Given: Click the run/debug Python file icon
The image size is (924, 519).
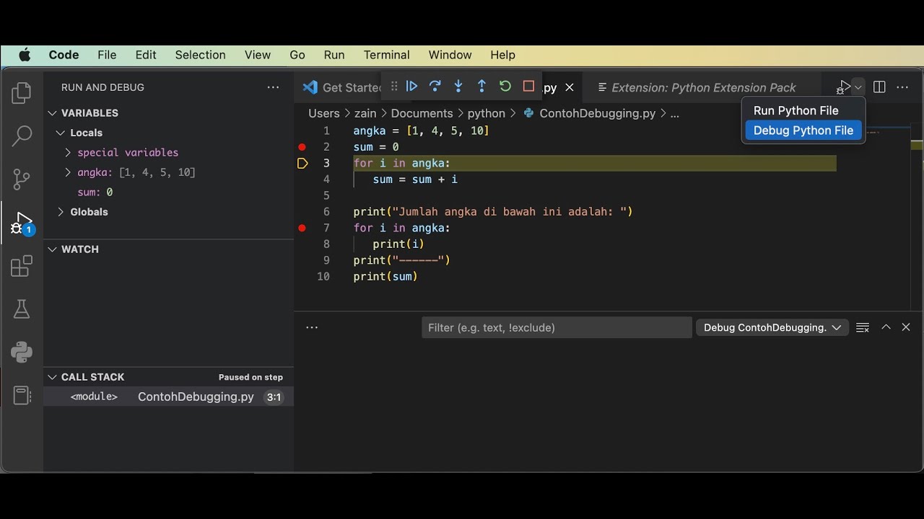Looking at the screenshot, I should tap(843, 87).
